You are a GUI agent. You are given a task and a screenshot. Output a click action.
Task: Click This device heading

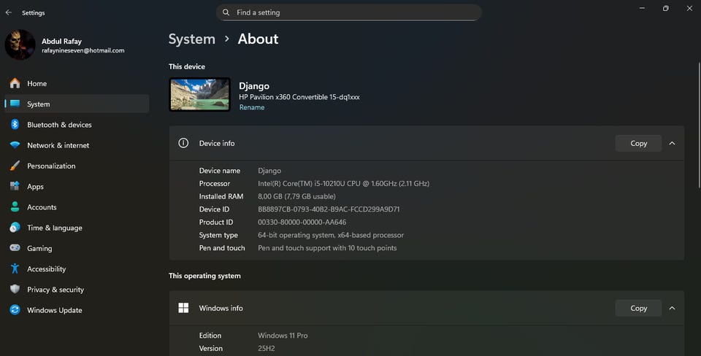(187, 66)
